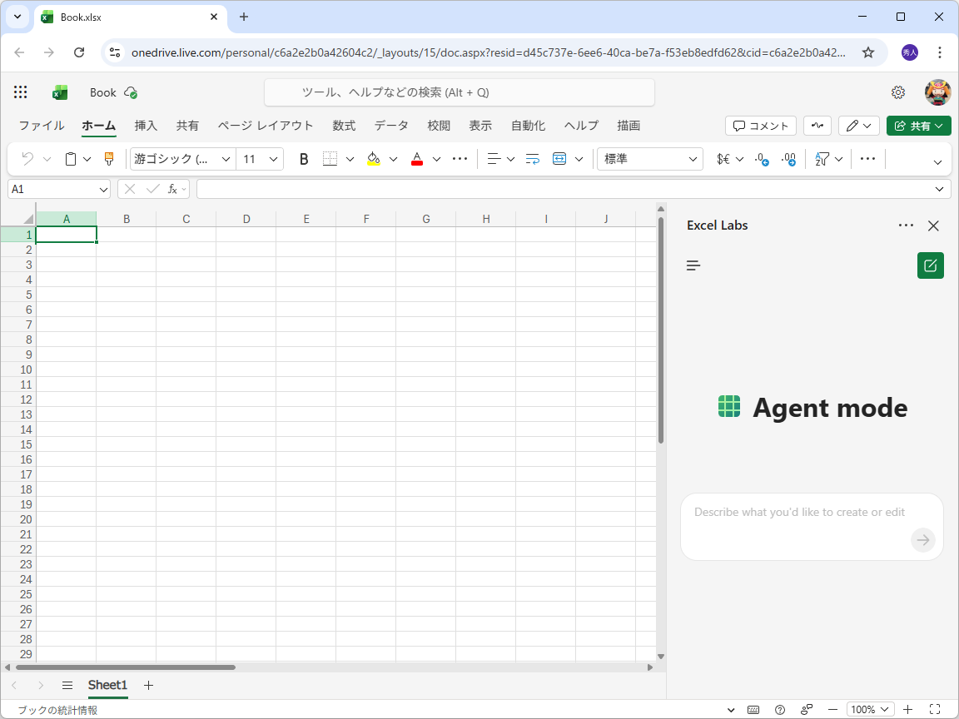Click the currency format icon
The height and width of the screenshot is (719, 959).
[723, 159]
